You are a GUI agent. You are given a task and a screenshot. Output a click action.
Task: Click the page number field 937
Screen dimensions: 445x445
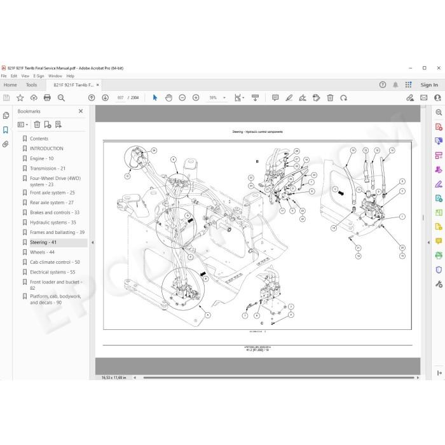(120, 98)
